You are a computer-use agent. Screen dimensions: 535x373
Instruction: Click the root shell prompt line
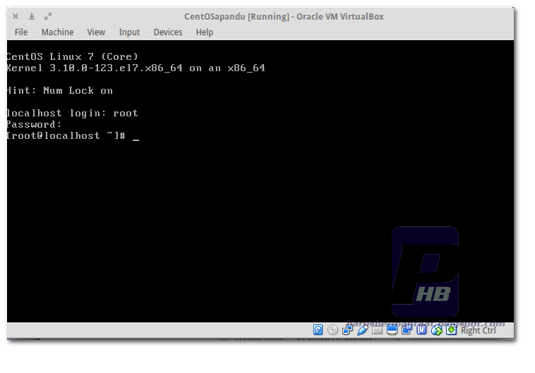[73, 135]
